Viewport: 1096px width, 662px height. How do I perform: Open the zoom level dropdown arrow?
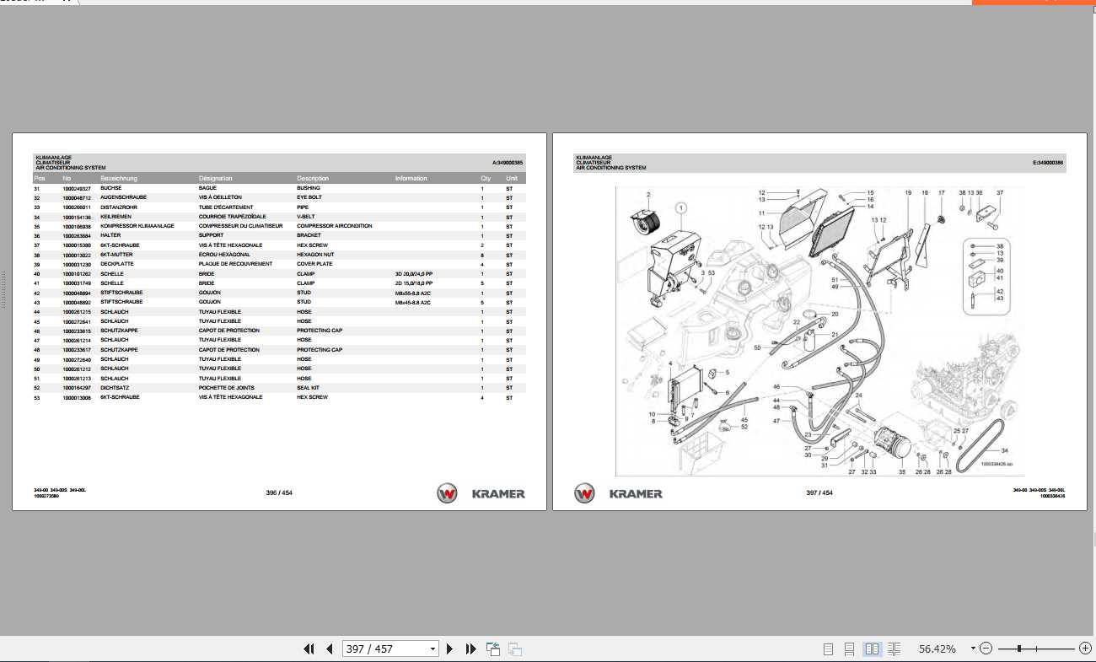click(x=973, y=649)
